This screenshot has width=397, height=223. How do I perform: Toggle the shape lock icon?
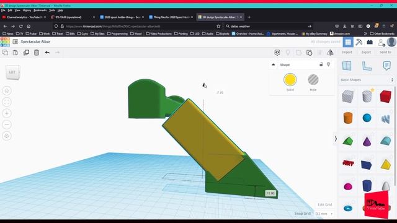[x=321, y=64]
